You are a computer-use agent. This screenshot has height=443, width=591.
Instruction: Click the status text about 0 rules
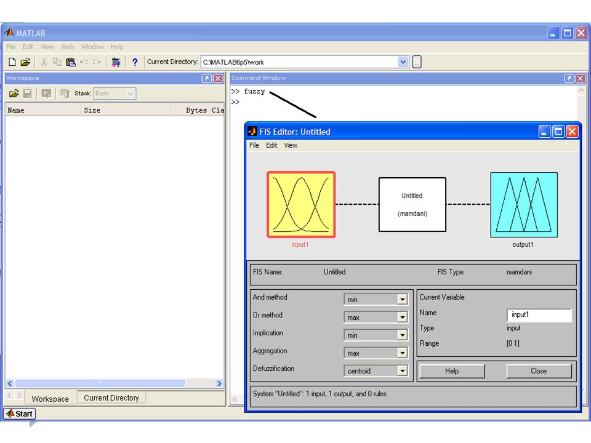click(x=320, y=394)
